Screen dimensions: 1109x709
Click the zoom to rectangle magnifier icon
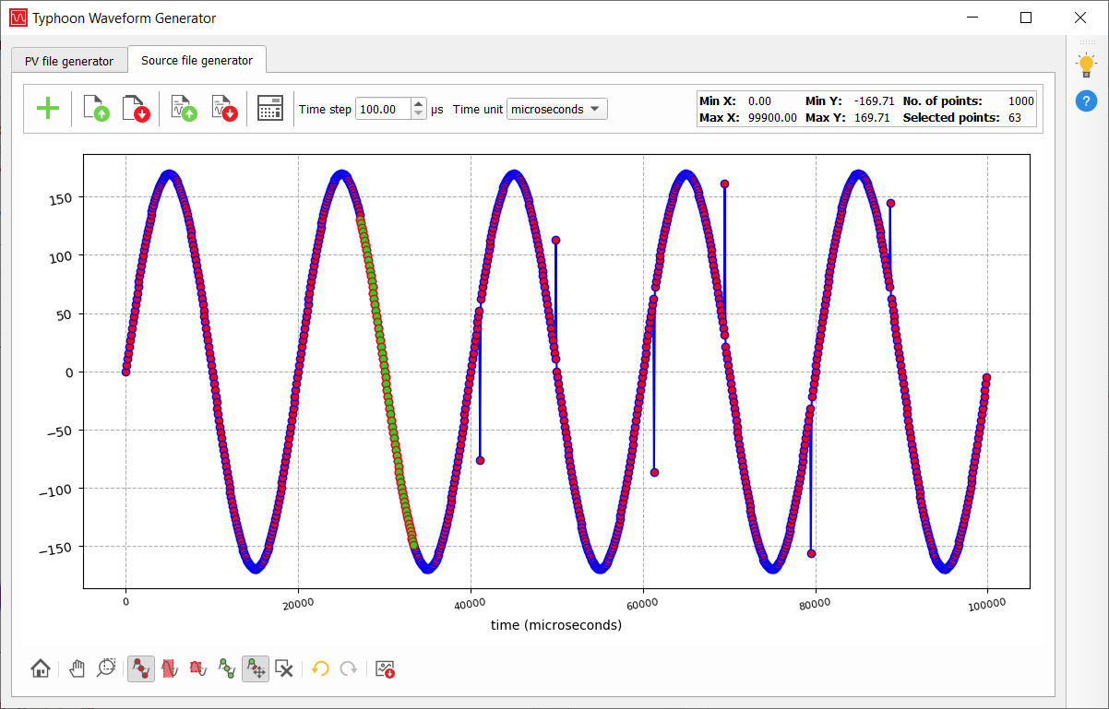point(106,669)
